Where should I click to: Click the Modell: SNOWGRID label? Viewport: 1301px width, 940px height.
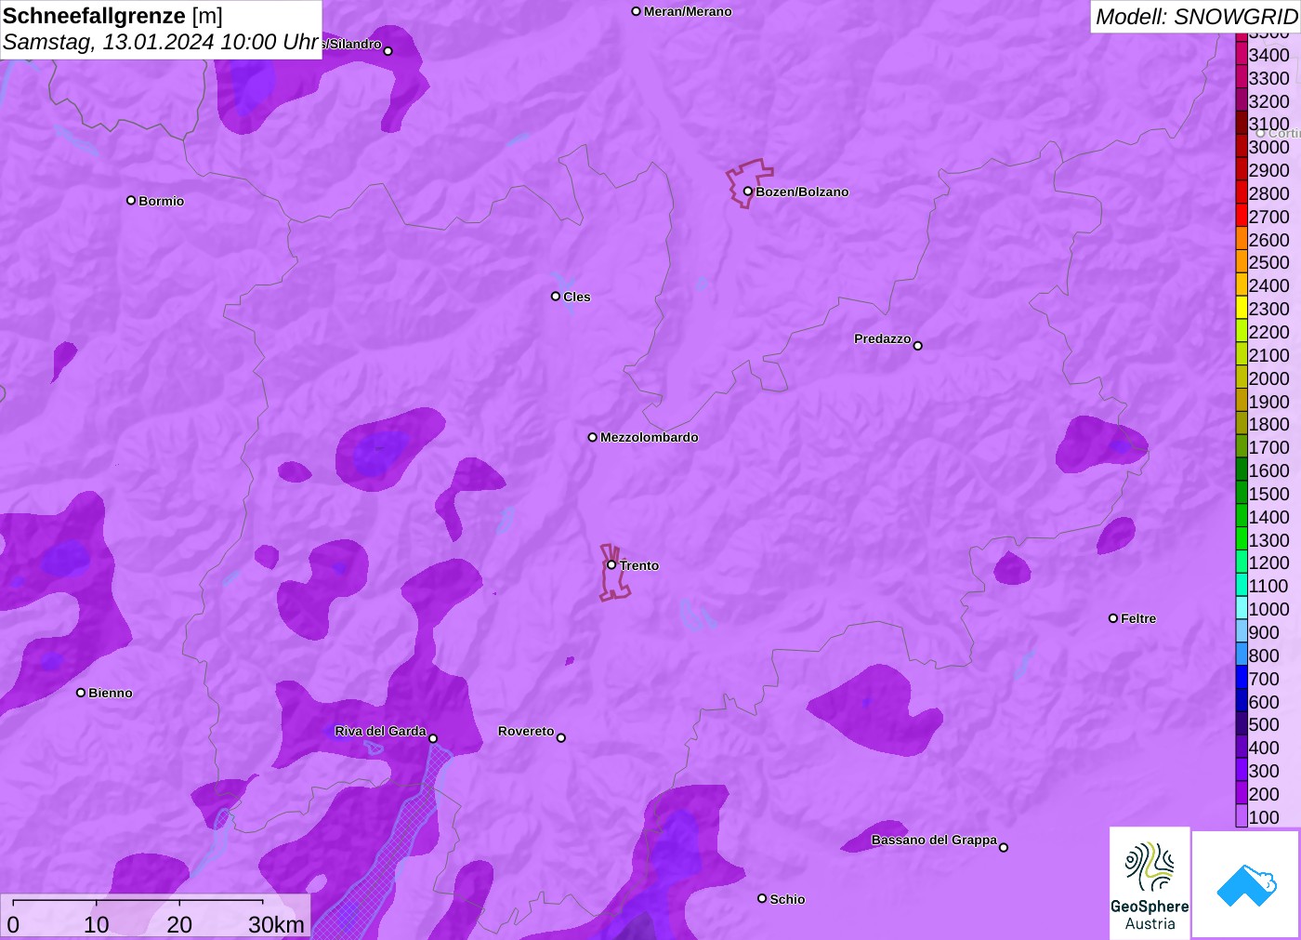click(1196, 17)
